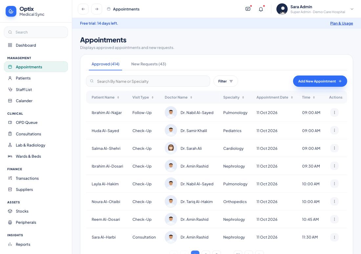Open actions menu for Ibrahim Al-Najjar row
The width and height of the screenshot is (361, 254).
pos(334,112)
